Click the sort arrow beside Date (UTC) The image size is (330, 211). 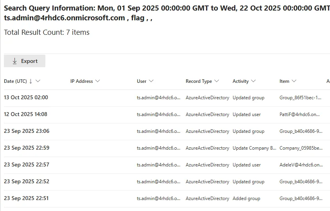coord(31,81)
